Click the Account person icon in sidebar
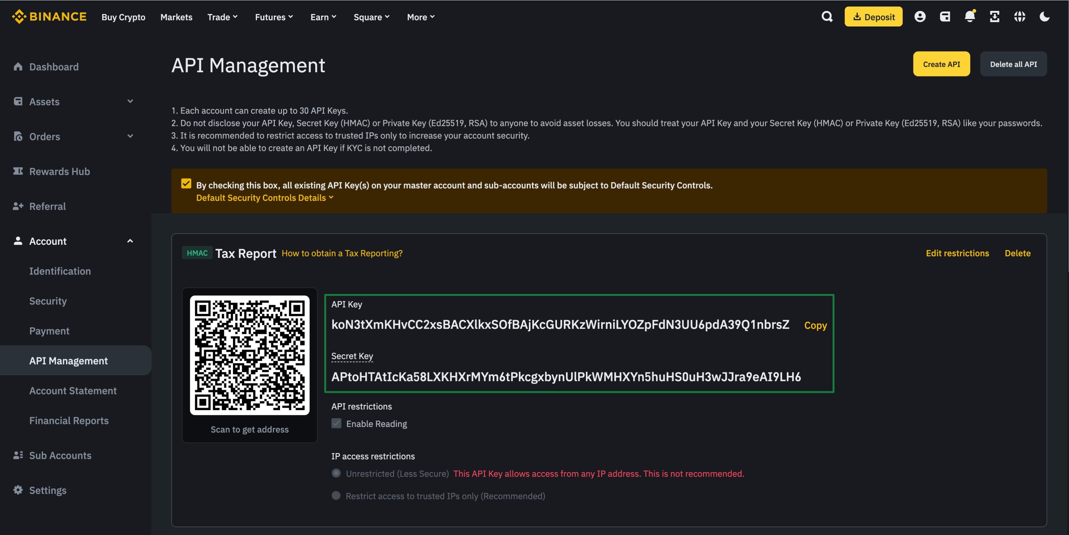1069x535 pixels. (18, 241)
